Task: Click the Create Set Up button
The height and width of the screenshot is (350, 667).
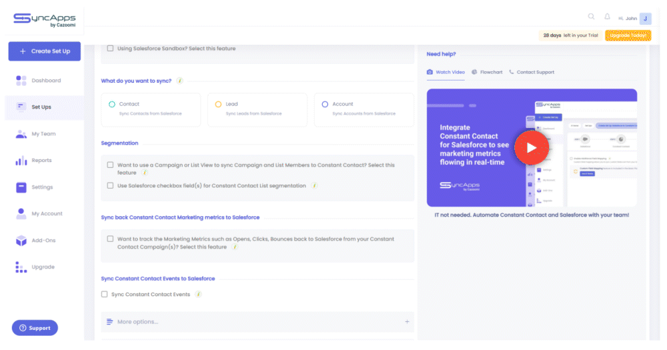Action: pyautogui.click(x=45, y=51)
